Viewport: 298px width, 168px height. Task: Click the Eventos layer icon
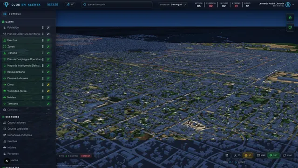click(5, 41)
